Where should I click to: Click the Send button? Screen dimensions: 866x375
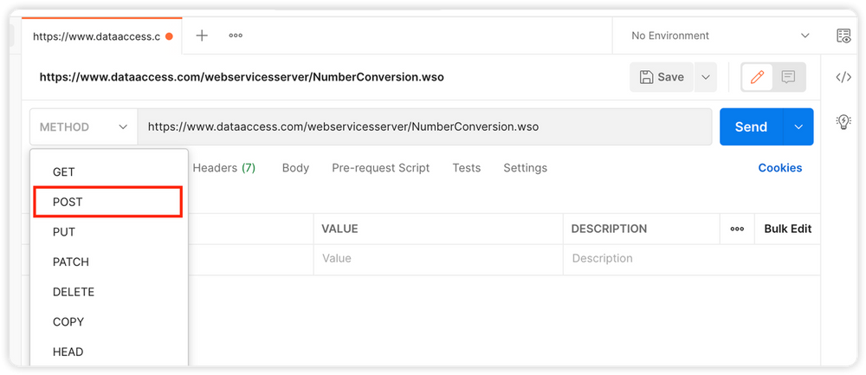pos(750,126)
